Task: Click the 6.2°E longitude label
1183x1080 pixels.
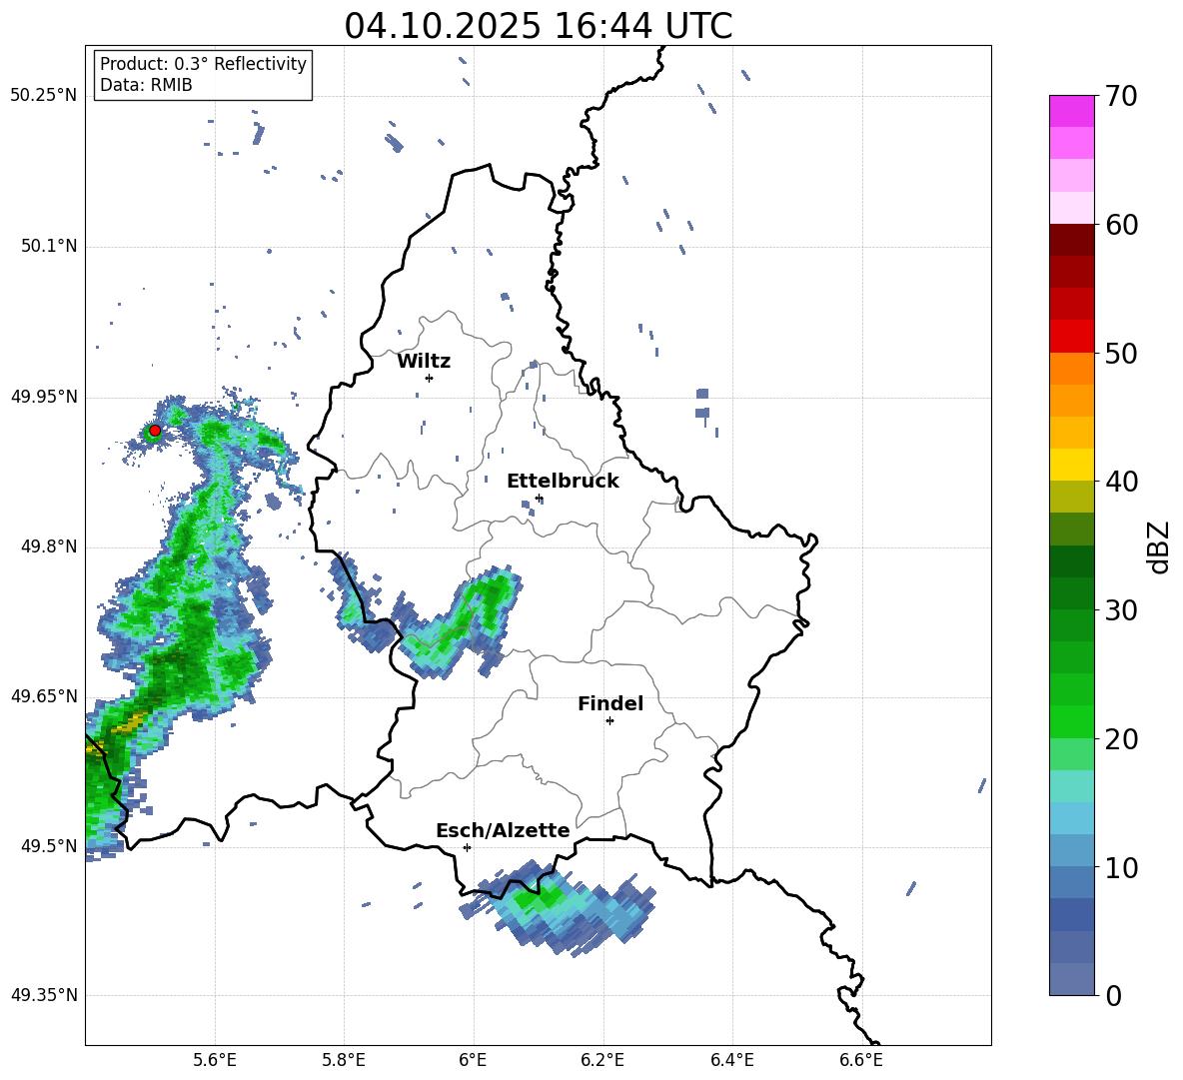Action: [x=602, y=1060]
